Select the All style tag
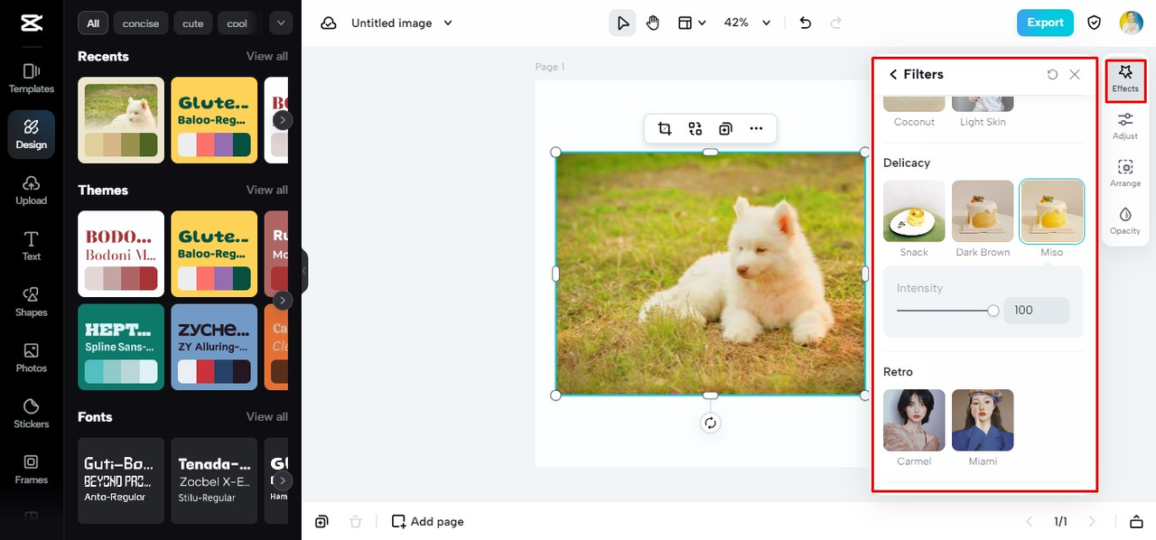Image resolution: width=1156 pixels, height=540 pixels. click(93, 23)
